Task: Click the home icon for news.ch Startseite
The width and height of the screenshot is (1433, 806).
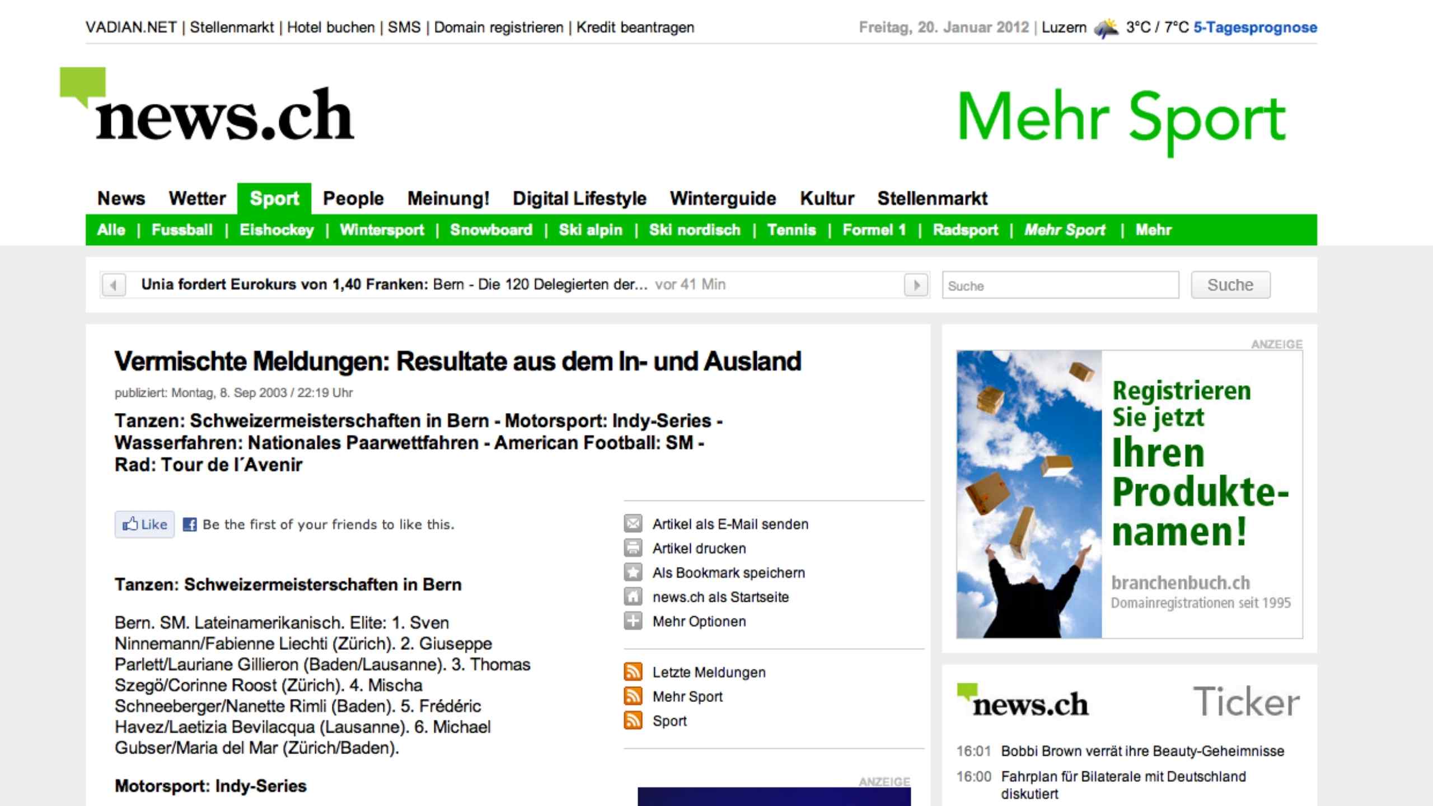Action: click(633, 597)
